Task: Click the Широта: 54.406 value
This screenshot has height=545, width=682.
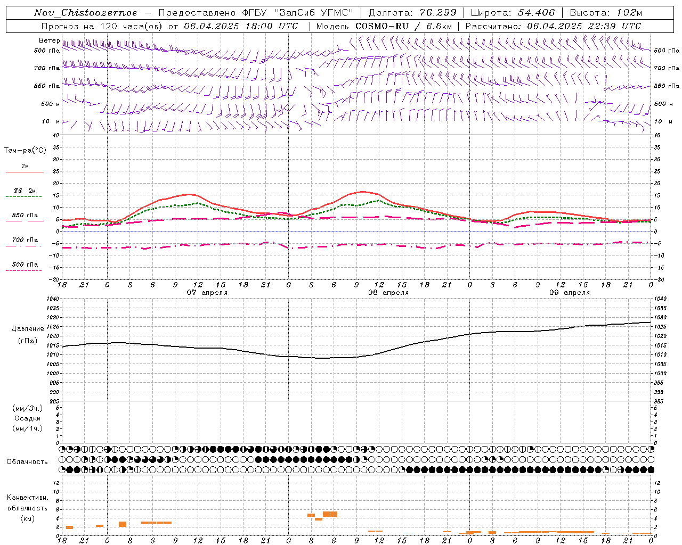Action: click(x=513, y=13)
